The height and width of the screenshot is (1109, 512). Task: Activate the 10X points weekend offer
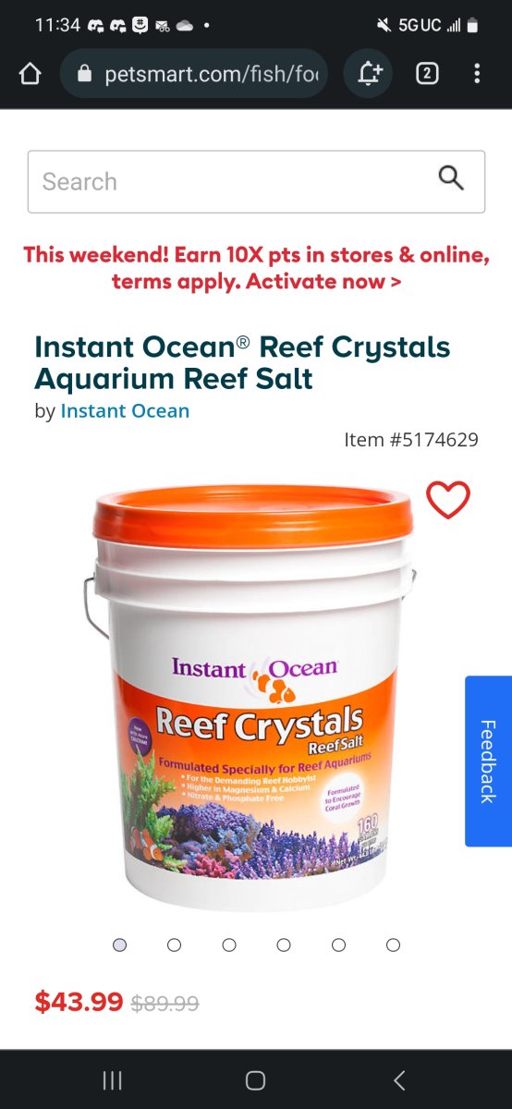click(x=256, y=268)
